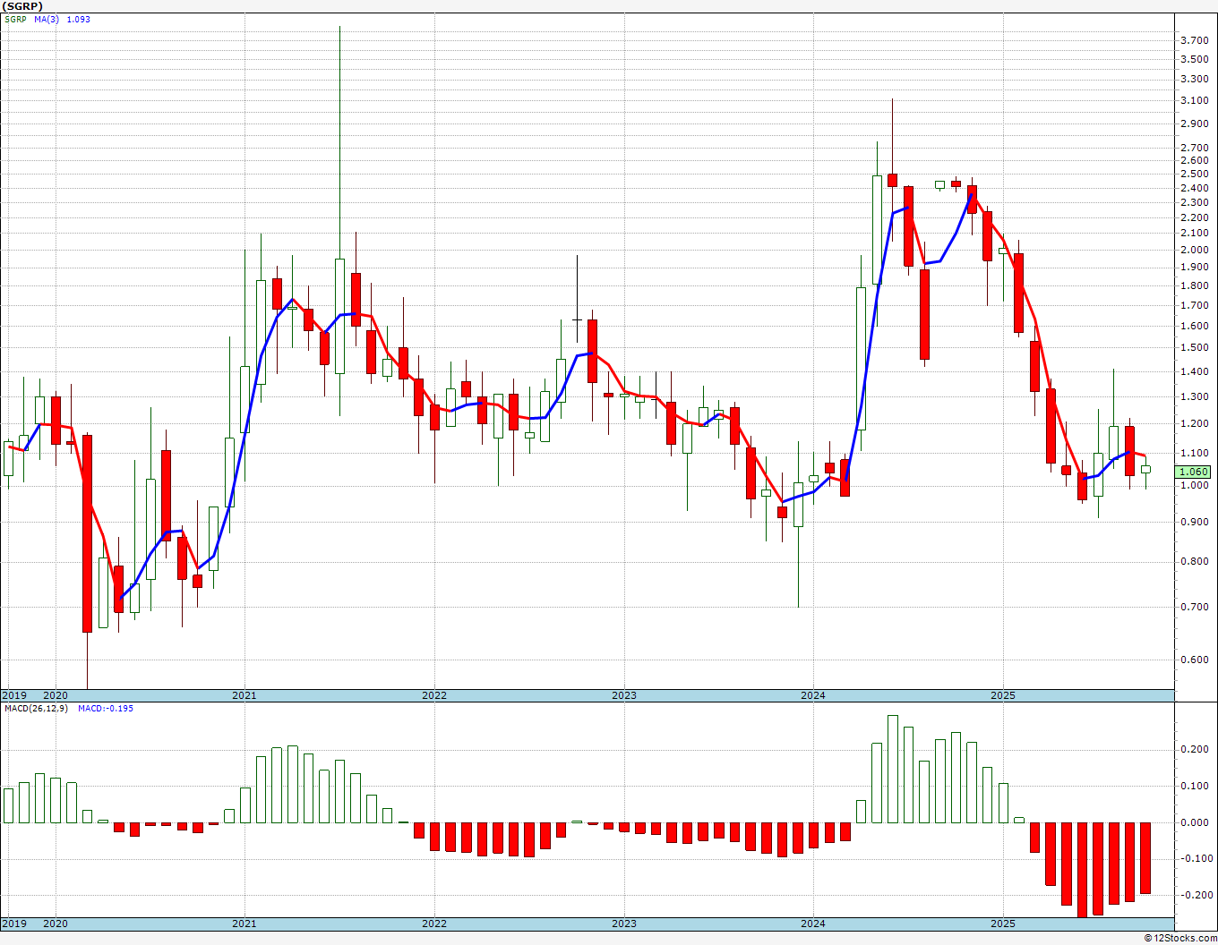
Task: Select the 3.500 price axis label
Action: click(1195, 59)
